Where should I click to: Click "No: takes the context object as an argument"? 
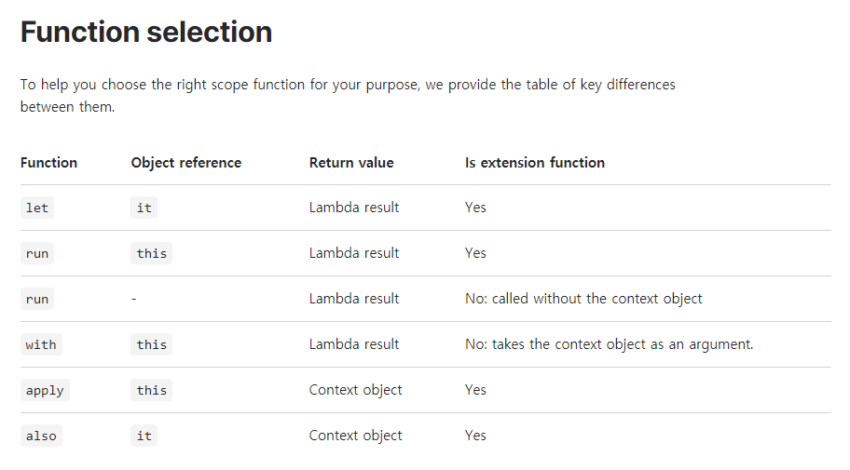tap(609, 344)
